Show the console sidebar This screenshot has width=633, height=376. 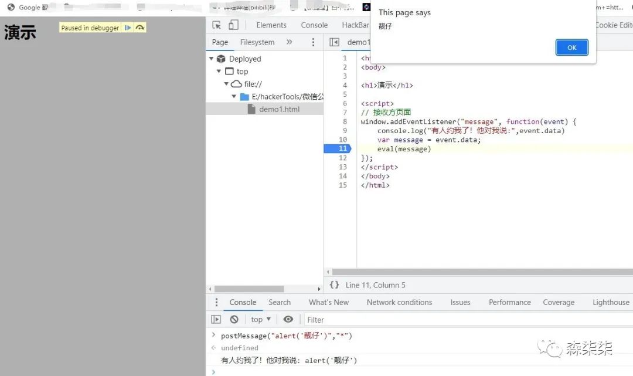[216, 320]
